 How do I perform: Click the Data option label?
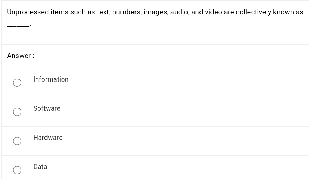[40, 167]
